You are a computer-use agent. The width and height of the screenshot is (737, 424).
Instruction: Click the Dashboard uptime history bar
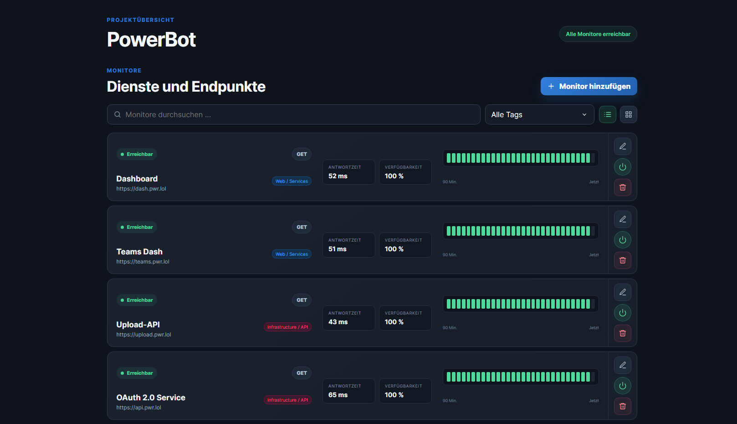tap(521, 158)
